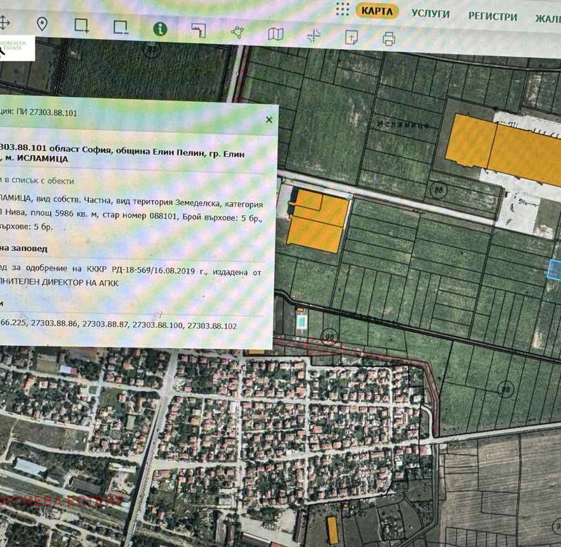Open the УСЛУГИ menu
This screenshot has height=547, width=561.
coord(431,14)
